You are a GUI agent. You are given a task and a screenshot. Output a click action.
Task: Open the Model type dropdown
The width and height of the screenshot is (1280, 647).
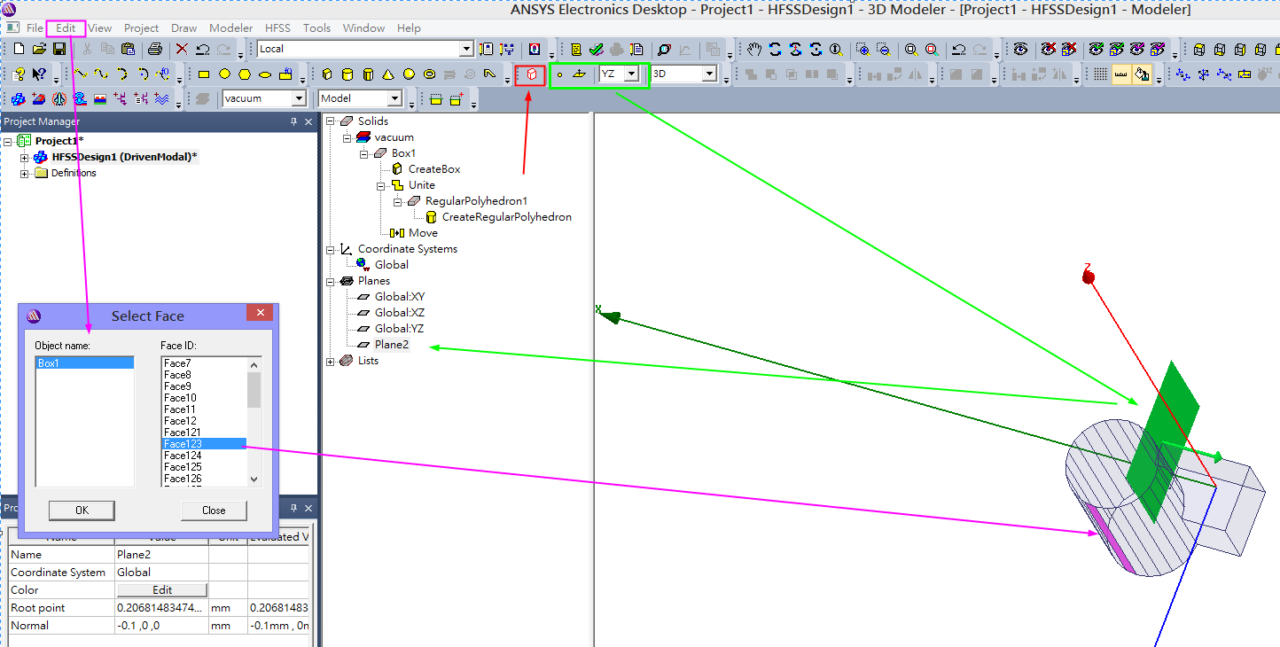coord(394,99)
